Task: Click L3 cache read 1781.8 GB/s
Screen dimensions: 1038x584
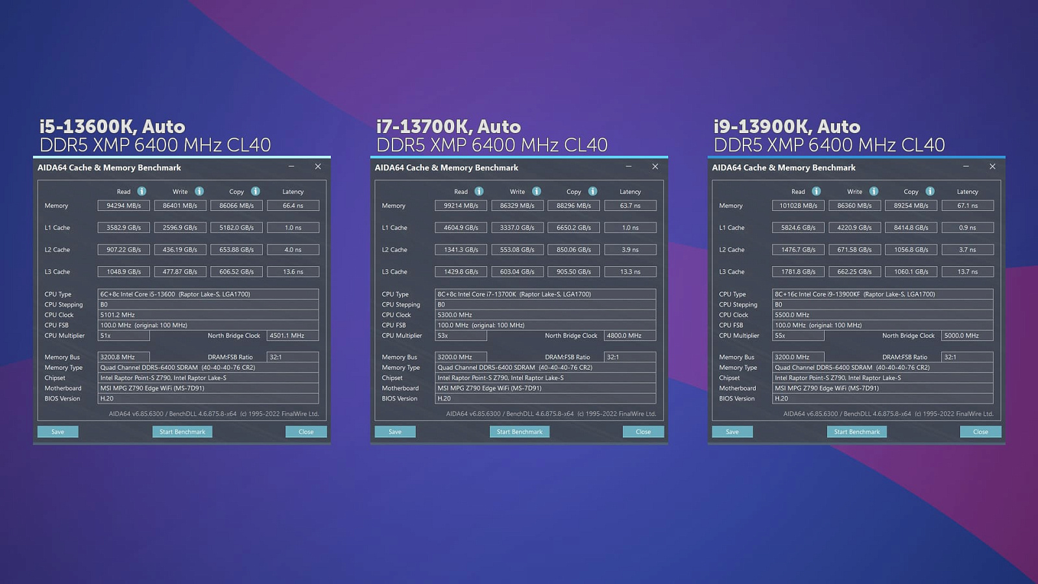Action: point(799,272)
